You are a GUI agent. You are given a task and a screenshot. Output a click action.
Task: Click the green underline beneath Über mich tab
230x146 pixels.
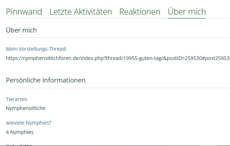pos(187,18)
